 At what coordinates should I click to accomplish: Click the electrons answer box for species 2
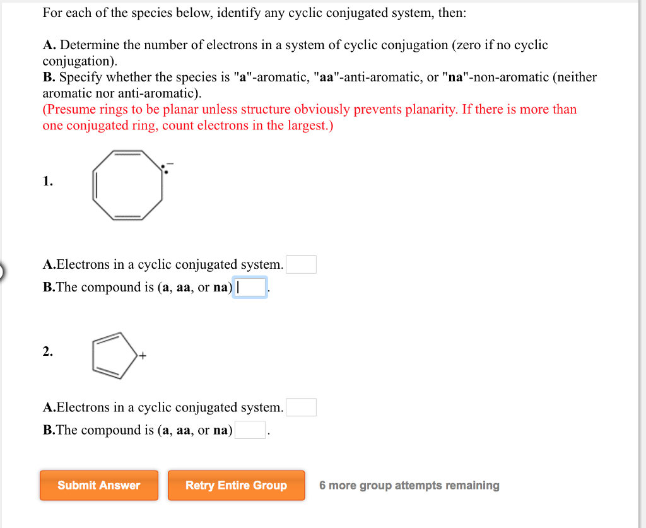(x=301, y=406)
